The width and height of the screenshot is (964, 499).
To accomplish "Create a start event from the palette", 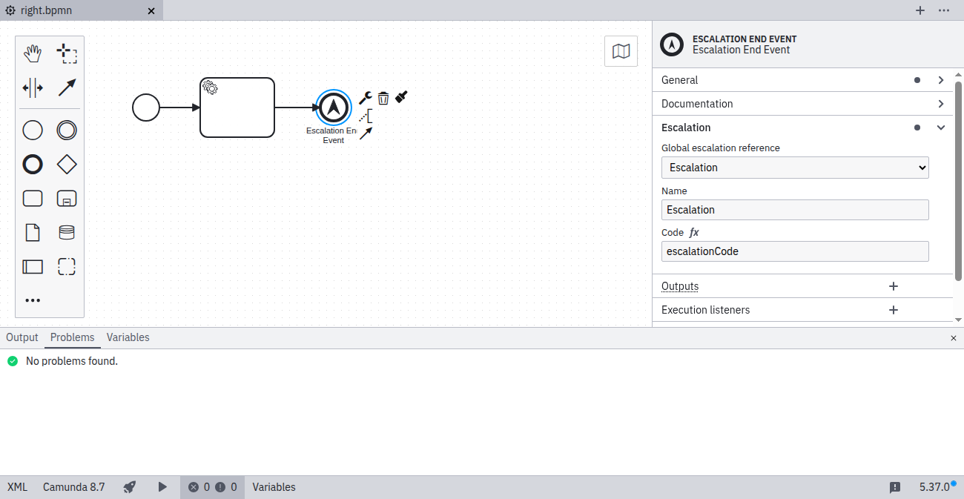I will coord(33,130).
